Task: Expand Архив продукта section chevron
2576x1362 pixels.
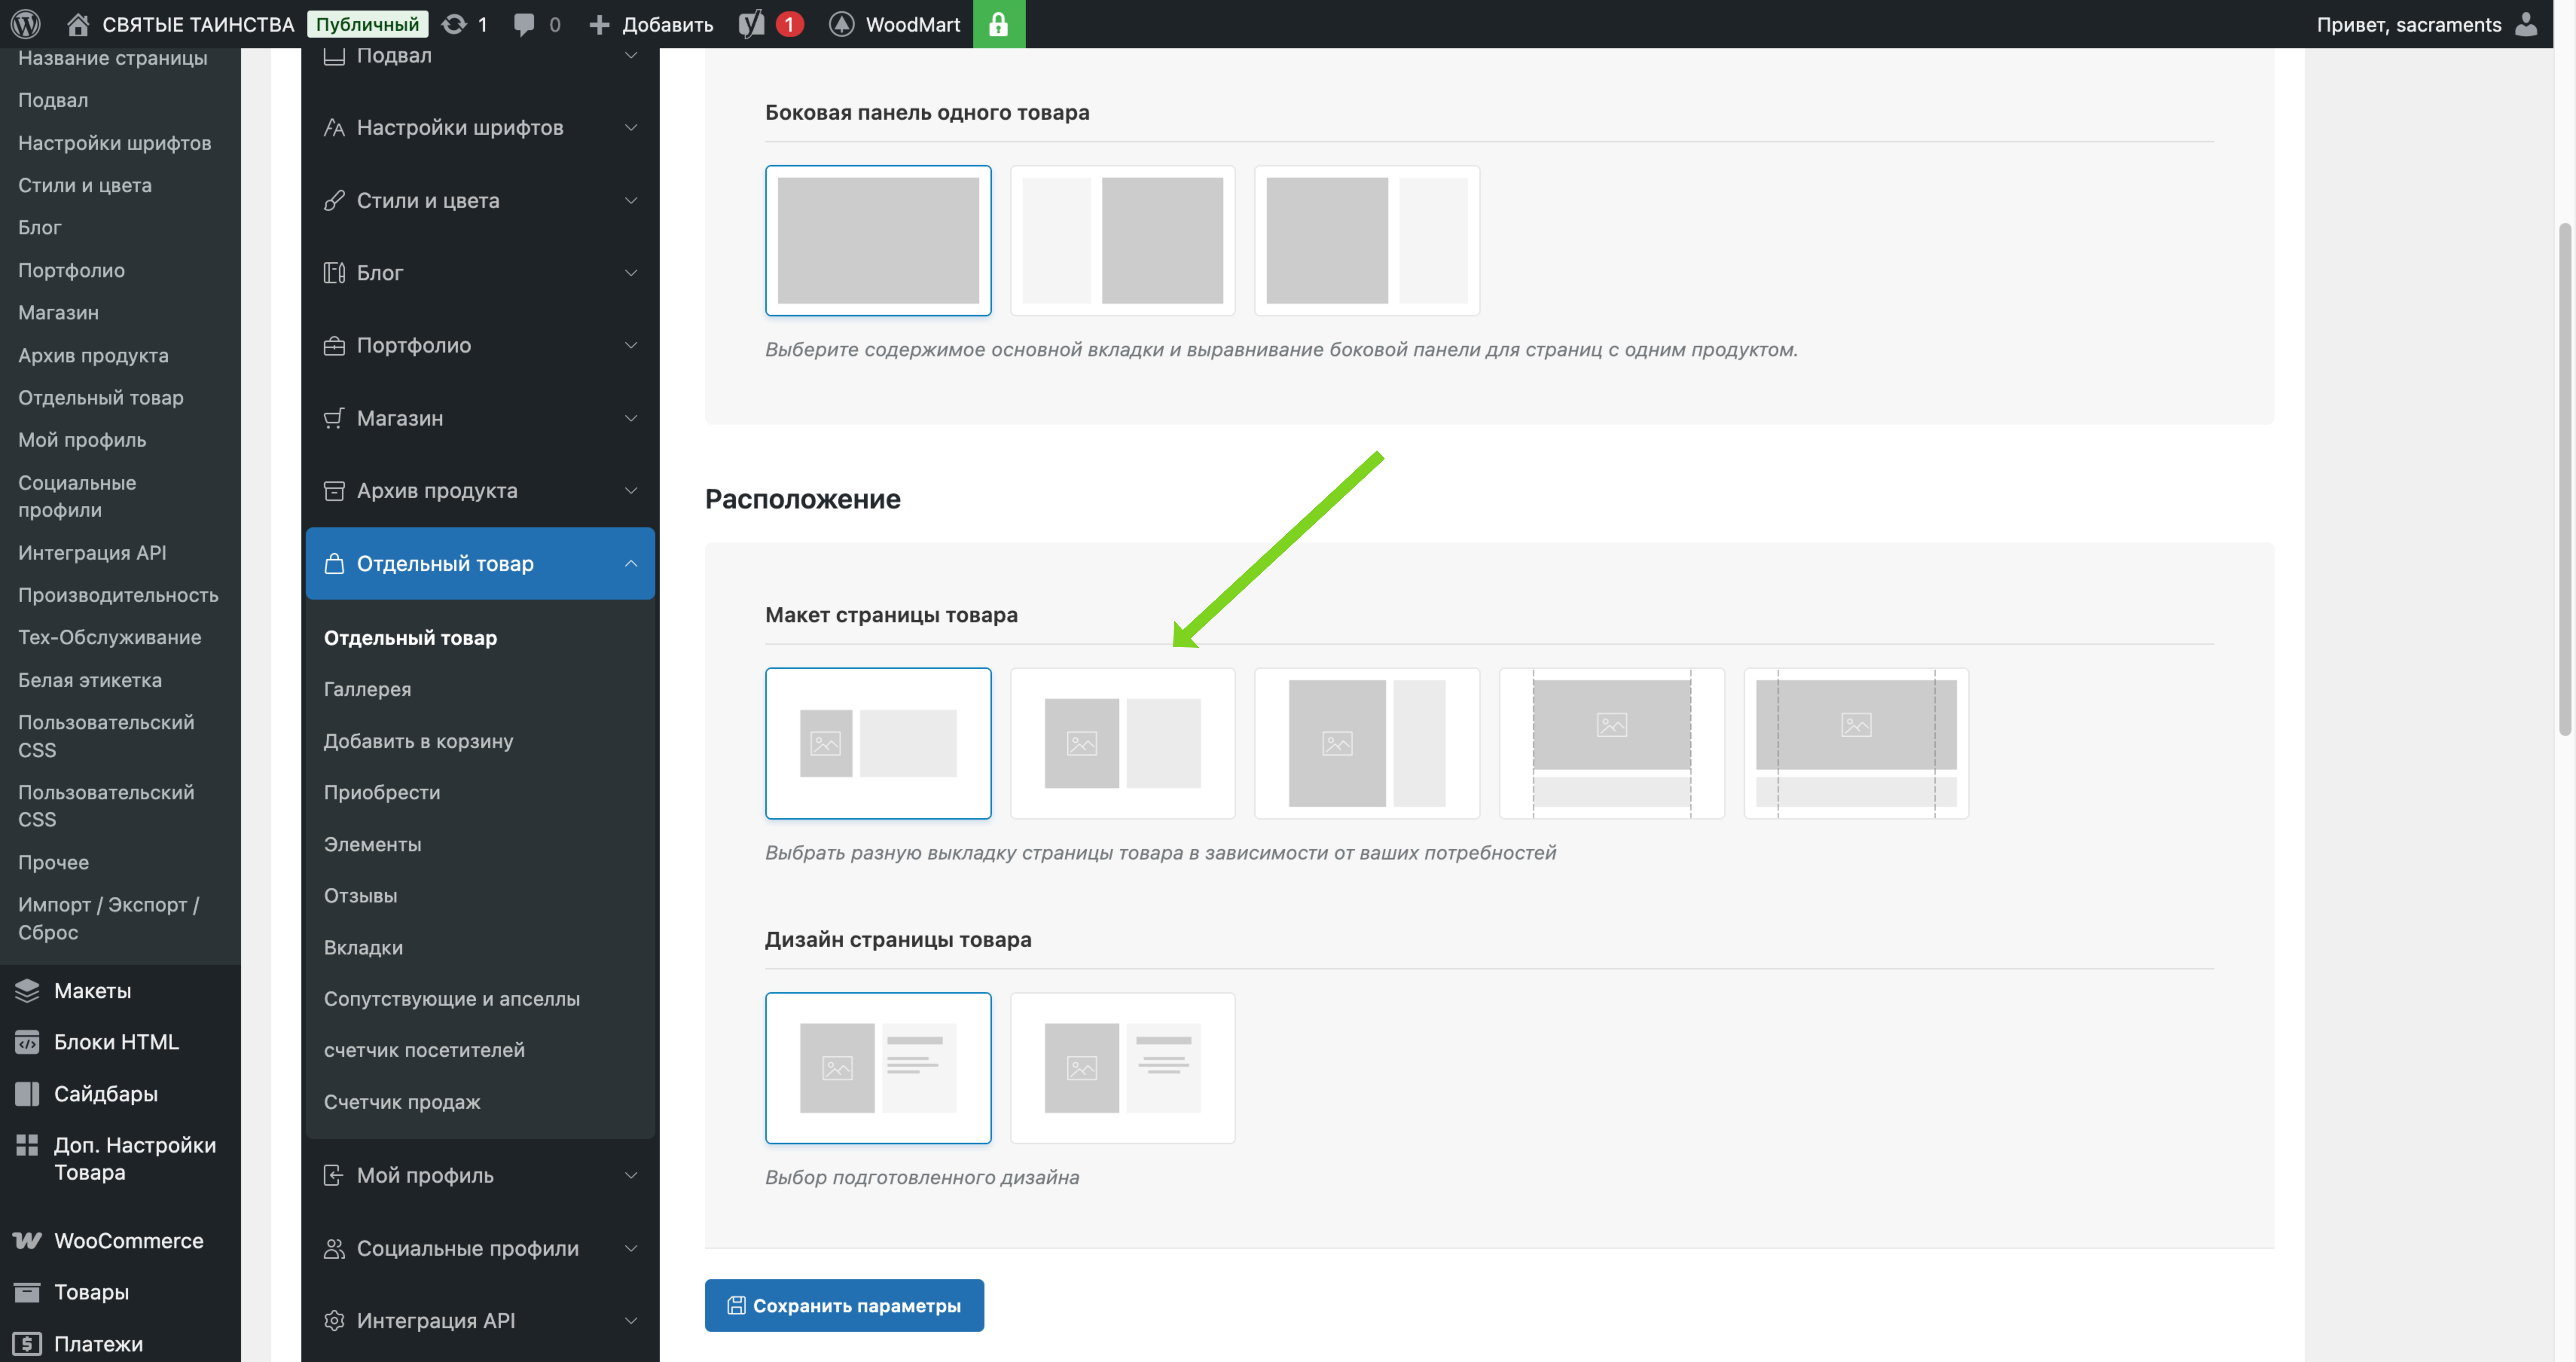Action: tap(631, 491)
